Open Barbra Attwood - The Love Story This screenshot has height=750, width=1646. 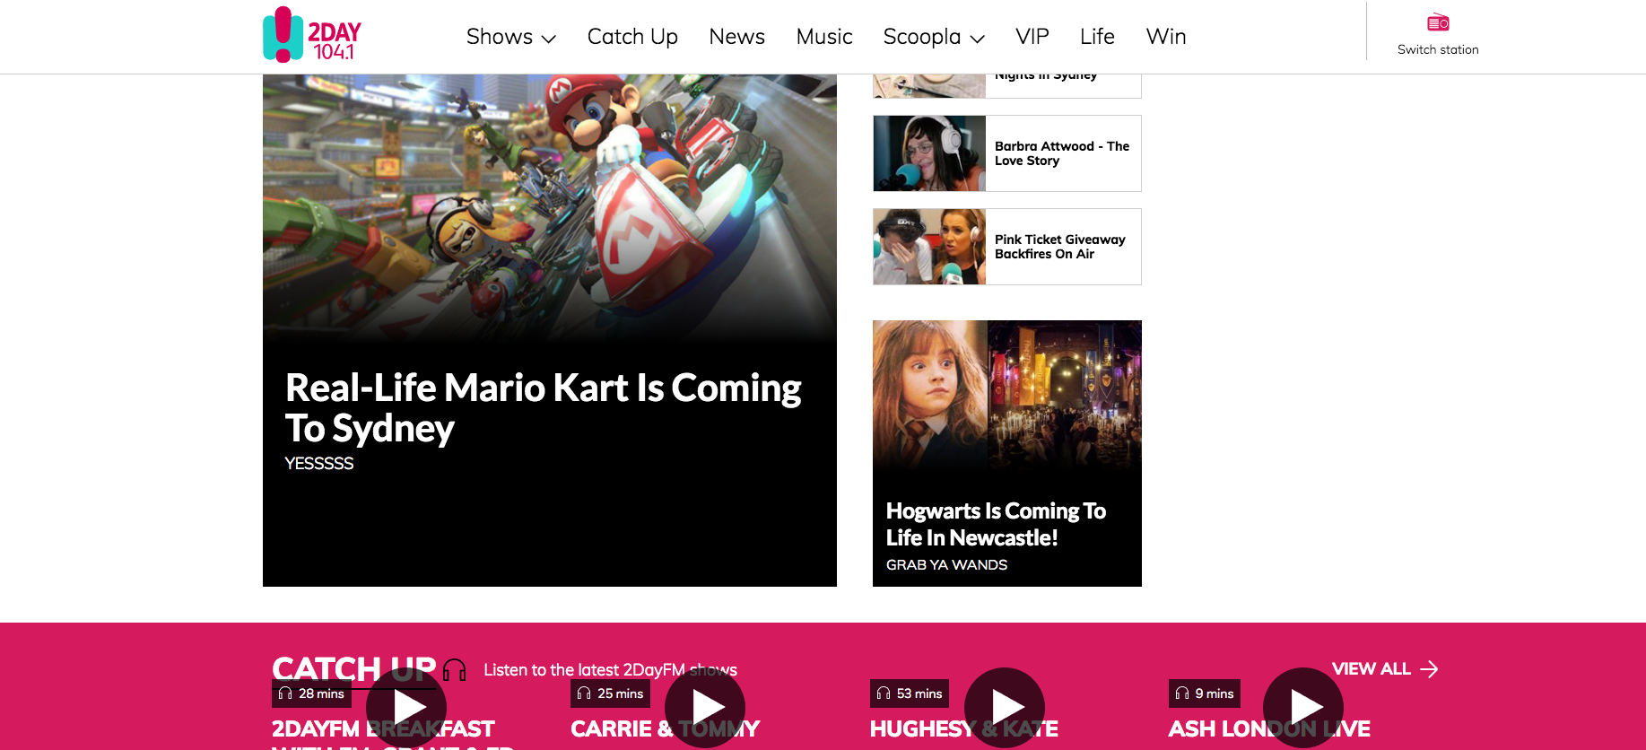point(1062,153)
